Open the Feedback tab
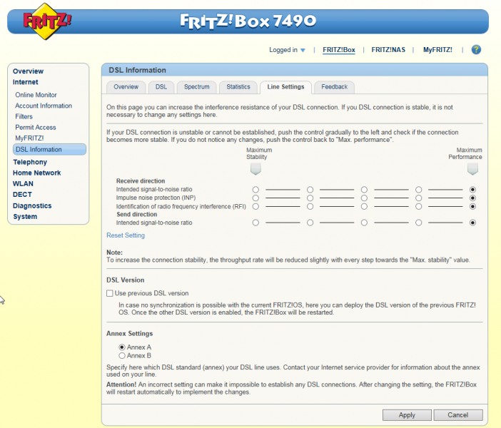501x428 pixels. [x=334, y=87]
